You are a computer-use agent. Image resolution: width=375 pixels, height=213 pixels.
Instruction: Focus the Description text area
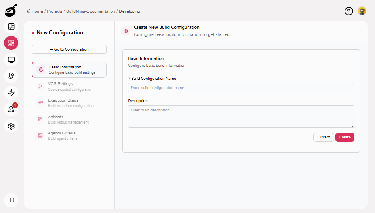coord(241,116)
